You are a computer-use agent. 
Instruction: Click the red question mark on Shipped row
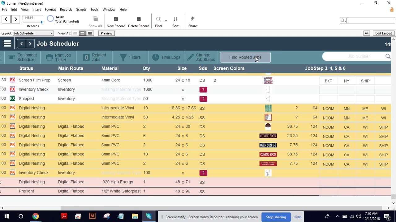point(203,99)
